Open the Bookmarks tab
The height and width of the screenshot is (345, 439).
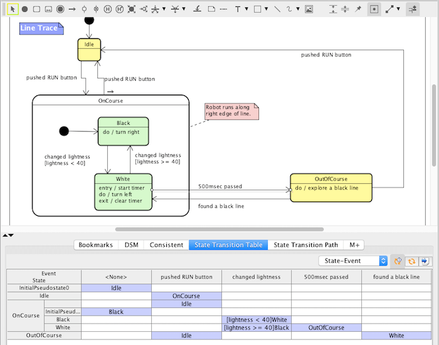click(x=97, y=245)
